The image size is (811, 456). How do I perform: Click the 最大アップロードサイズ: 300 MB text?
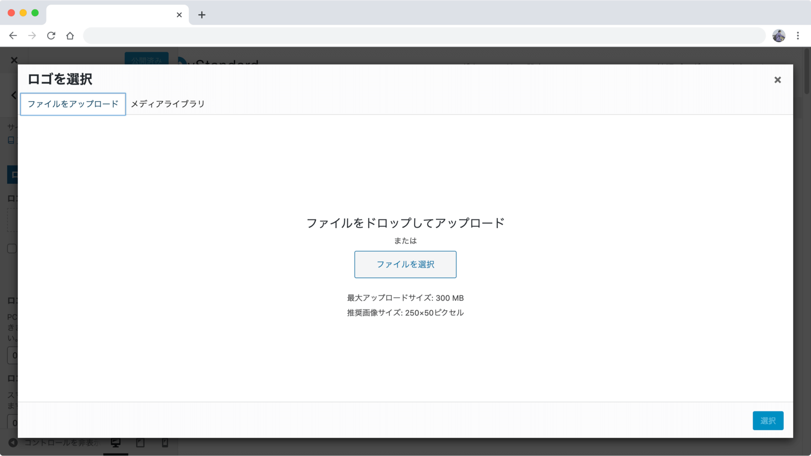(x=405, y=298)
